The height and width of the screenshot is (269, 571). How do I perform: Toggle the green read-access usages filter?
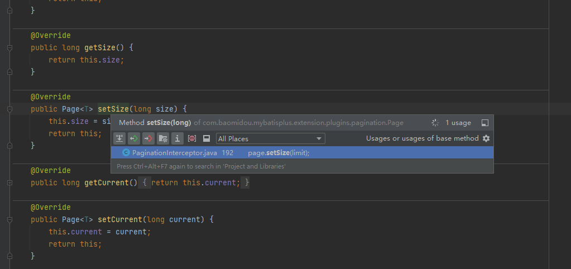[x=133, y=138]
